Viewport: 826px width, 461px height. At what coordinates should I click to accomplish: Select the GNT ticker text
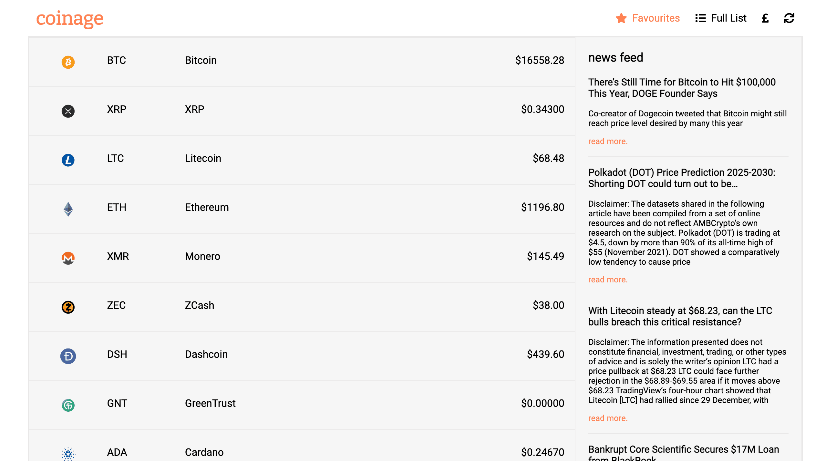(117, 403)
